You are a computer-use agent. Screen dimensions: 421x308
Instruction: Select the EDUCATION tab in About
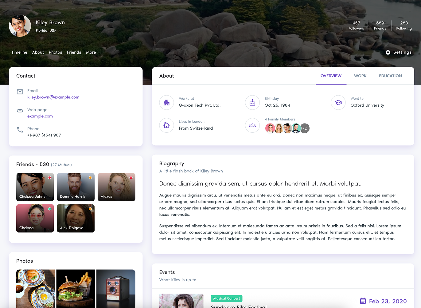click(390, 76)
